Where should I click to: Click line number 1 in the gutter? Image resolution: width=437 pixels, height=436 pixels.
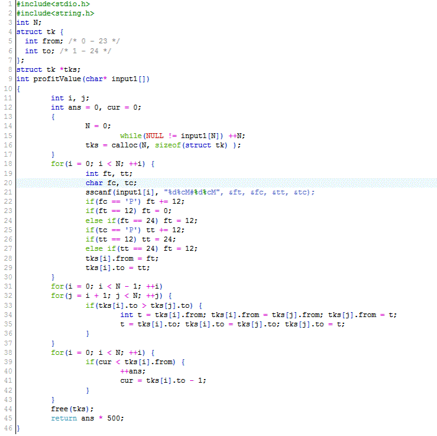tap(10, 4)
